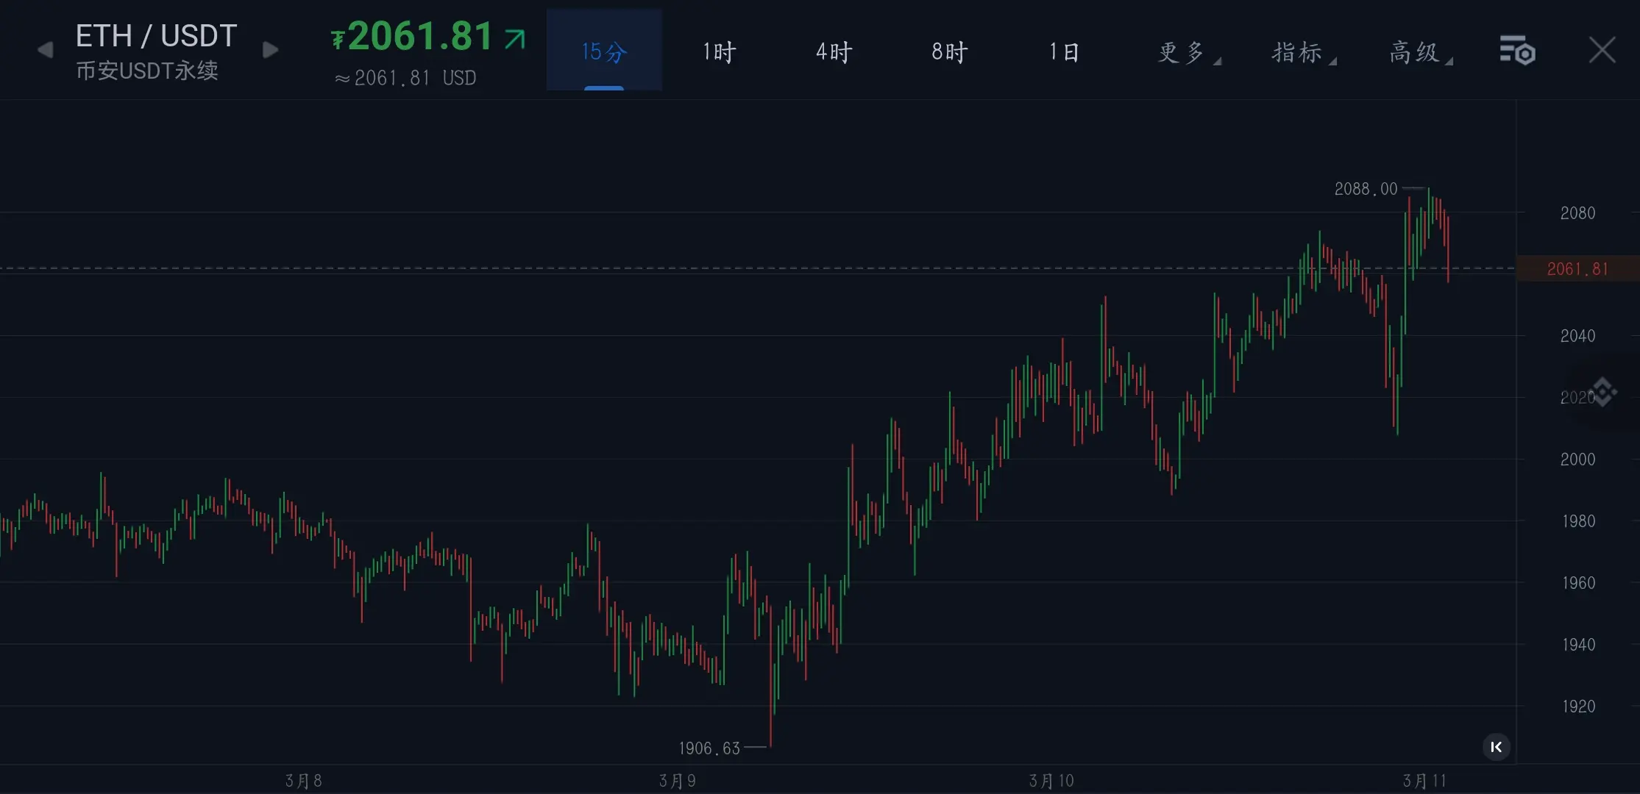Click the 2061.81 current price display

420,37
